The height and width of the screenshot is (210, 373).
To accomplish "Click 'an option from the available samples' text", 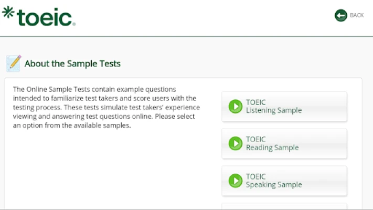I will coord(71,126).
